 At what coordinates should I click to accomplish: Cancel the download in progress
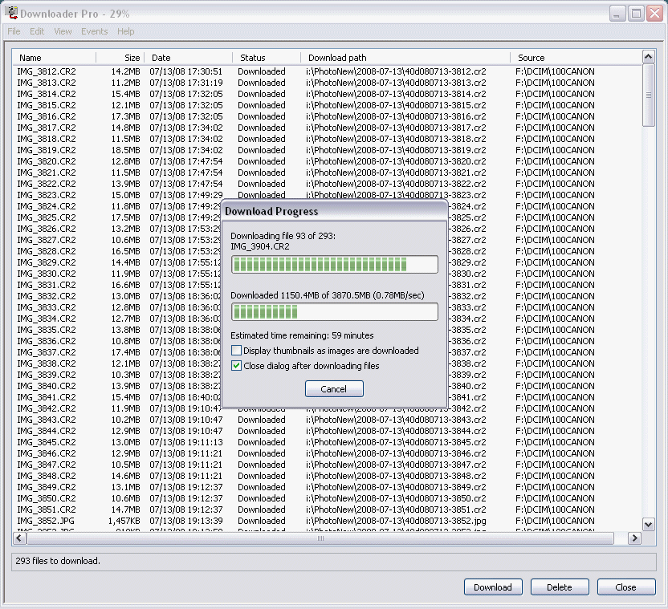333,389
